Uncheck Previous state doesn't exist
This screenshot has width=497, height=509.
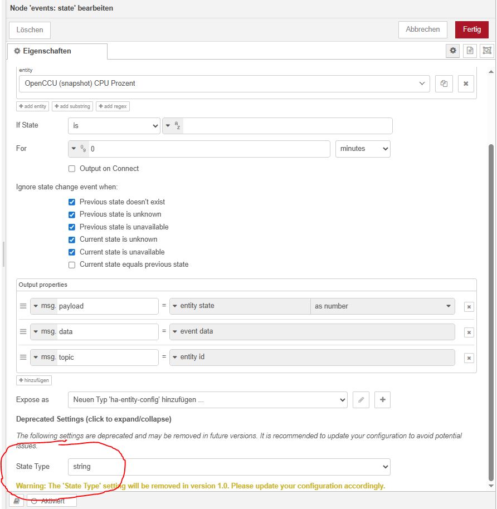click(72, 202)
